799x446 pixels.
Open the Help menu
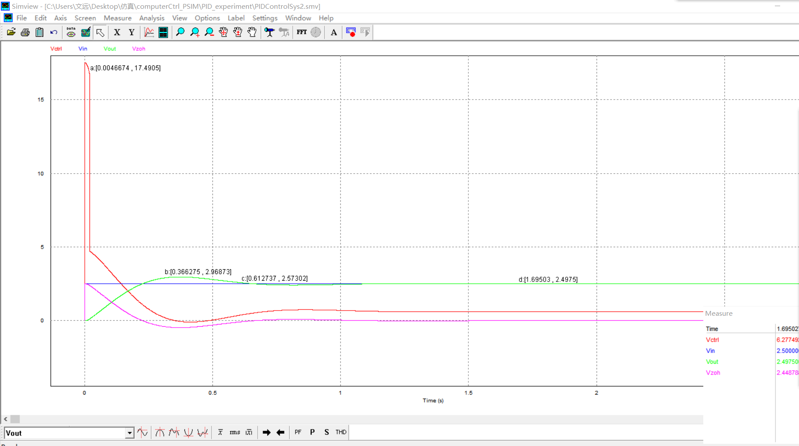point(326,18)
